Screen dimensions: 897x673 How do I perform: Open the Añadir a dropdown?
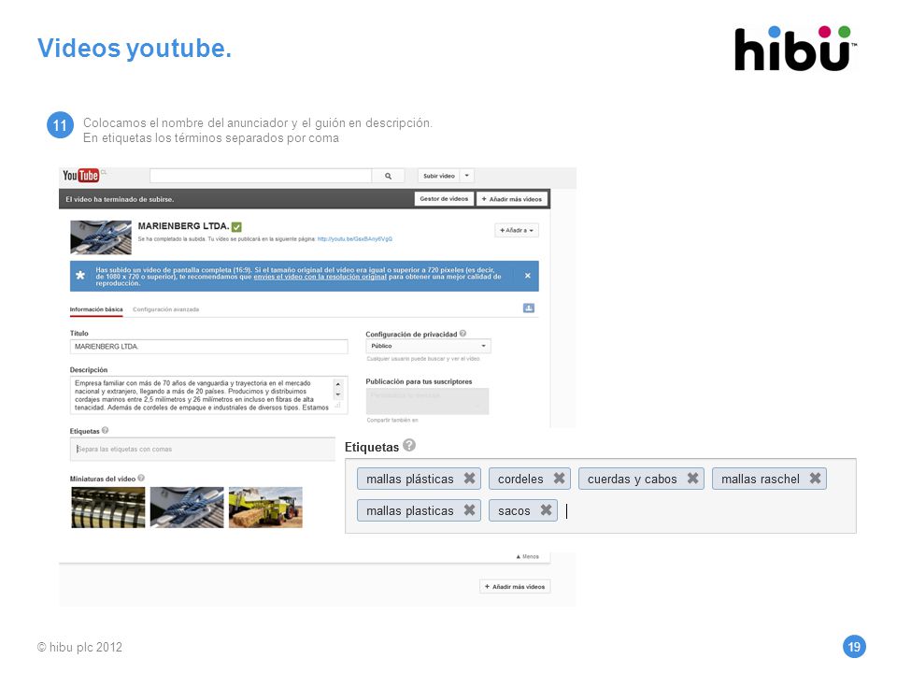(517, 230)
